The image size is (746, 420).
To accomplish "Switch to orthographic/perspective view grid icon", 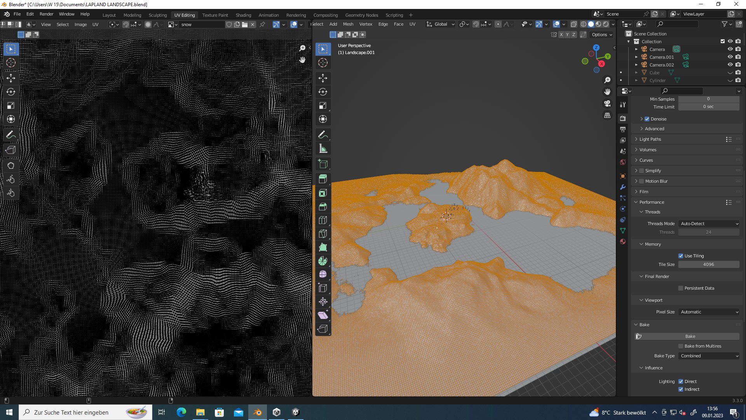I will pos(607,115).
